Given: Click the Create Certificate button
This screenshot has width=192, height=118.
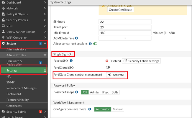Looking at the screenshot, I should click(x=120, y=10).
